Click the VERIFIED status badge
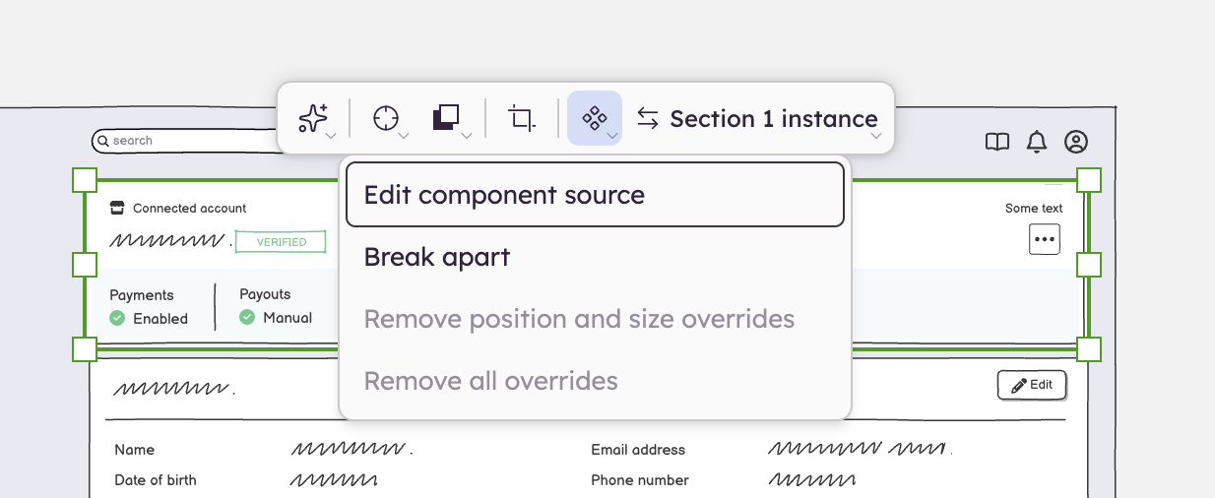Screen dimensions: 1215x498 pos(281,242)
